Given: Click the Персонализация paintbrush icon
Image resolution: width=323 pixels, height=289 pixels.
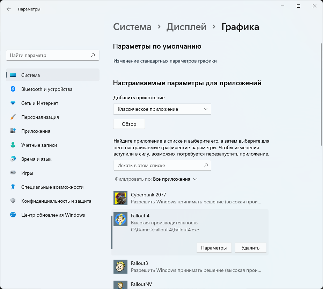Looking at the screenshot, I should click(x=13, y=117).
